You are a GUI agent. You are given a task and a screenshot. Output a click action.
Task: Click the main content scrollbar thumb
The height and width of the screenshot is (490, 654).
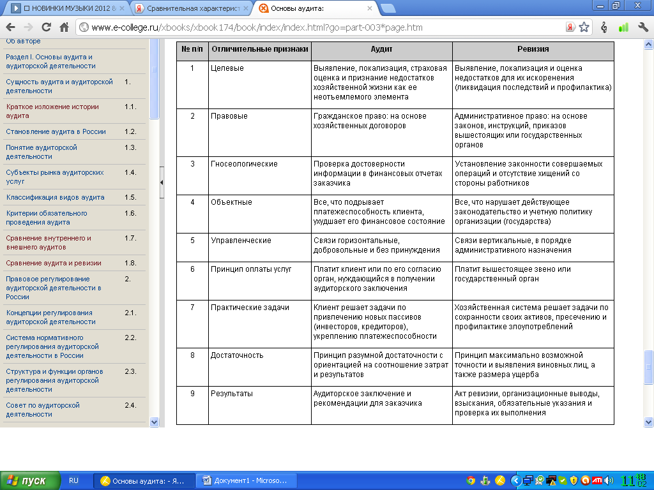point(649,367)
